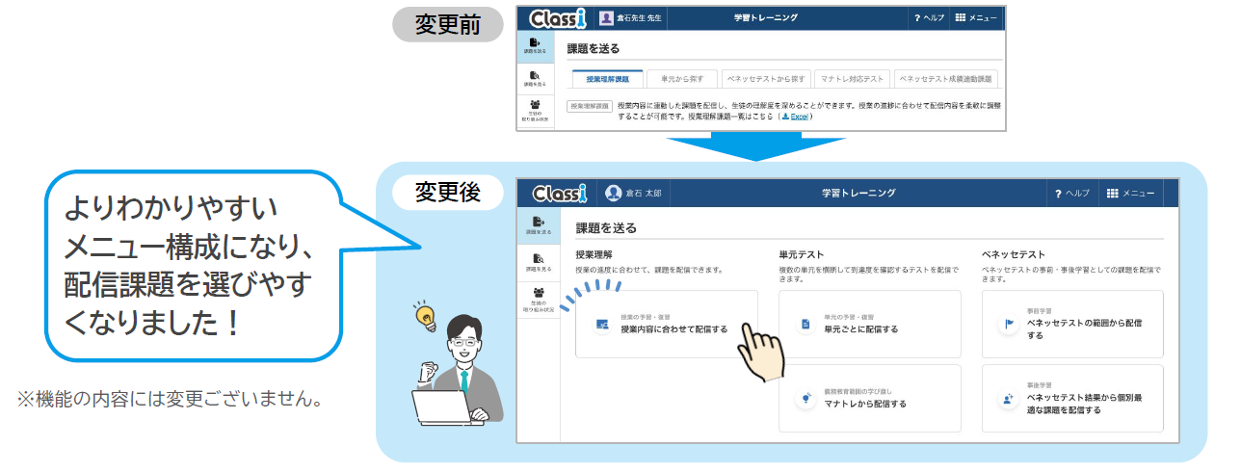This screenshot has width=1241, height=472.
Task: Click the lightbulb icon on the マナトレ card
Action: (805, 399)
